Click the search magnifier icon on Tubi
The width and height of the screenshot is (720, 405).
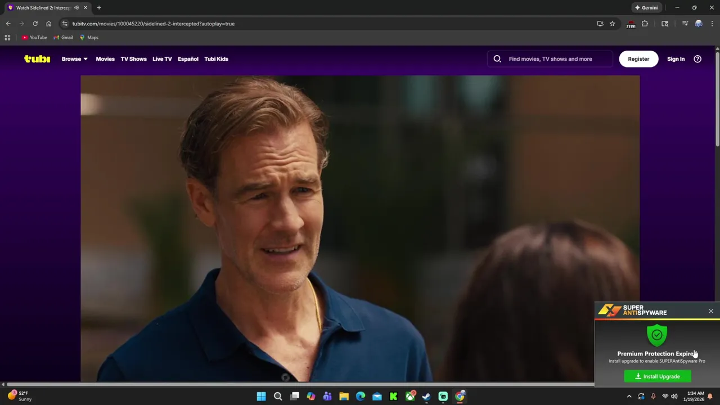(x=497, y=58)
